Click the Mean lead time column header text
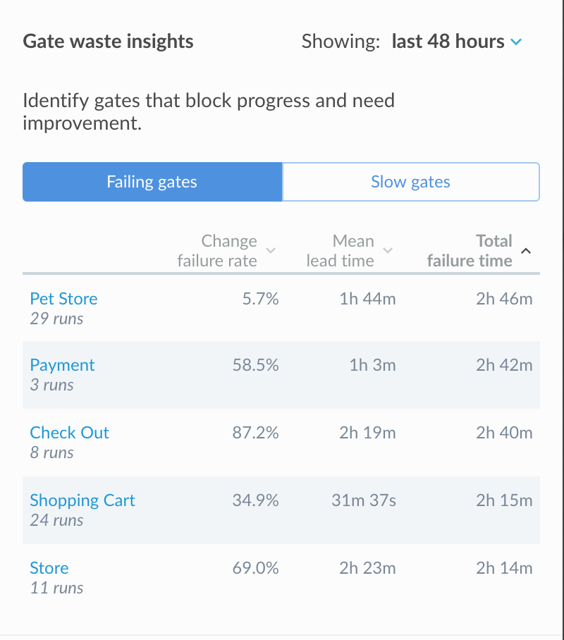This screenshot has height=640, width=564. point(341,251)
